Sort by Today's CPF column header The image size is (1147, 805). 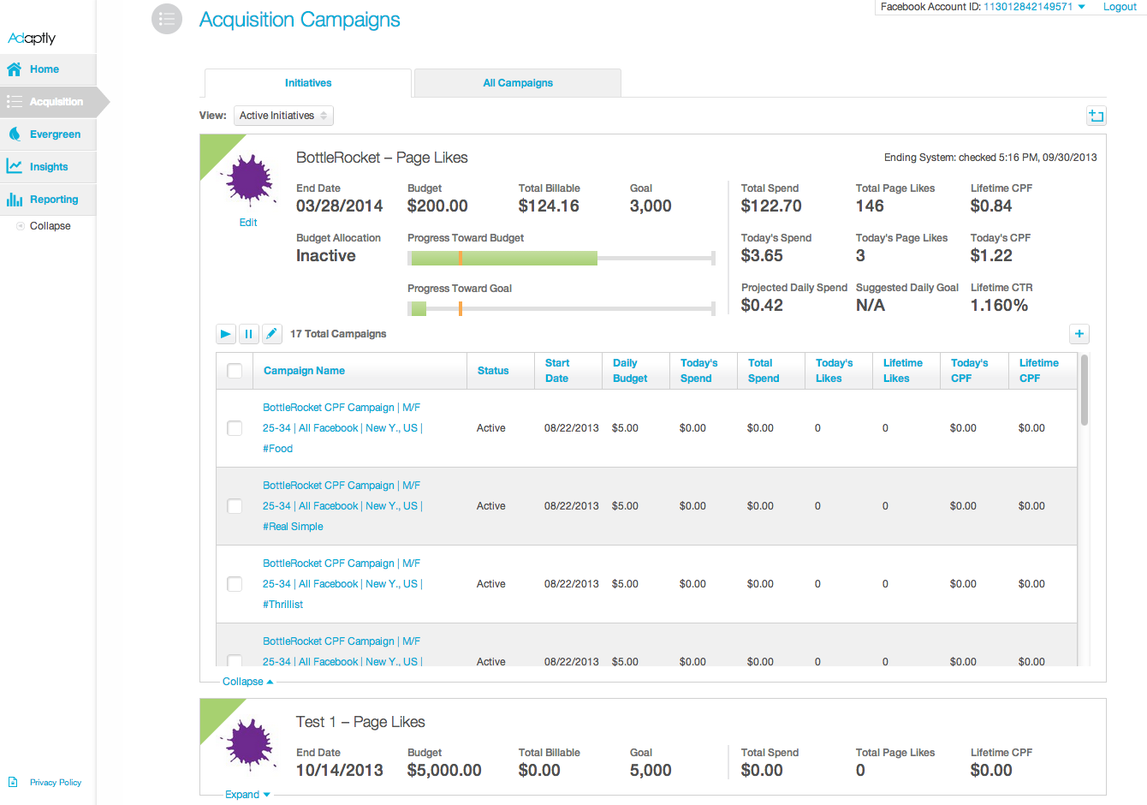pyautogui.click(x=970, y=371)
